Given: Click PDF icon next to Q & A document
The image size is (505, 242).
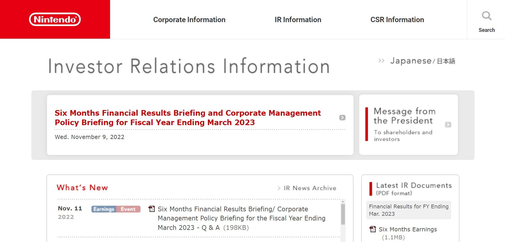Looking at the screenshot, I should coord(152,209).
